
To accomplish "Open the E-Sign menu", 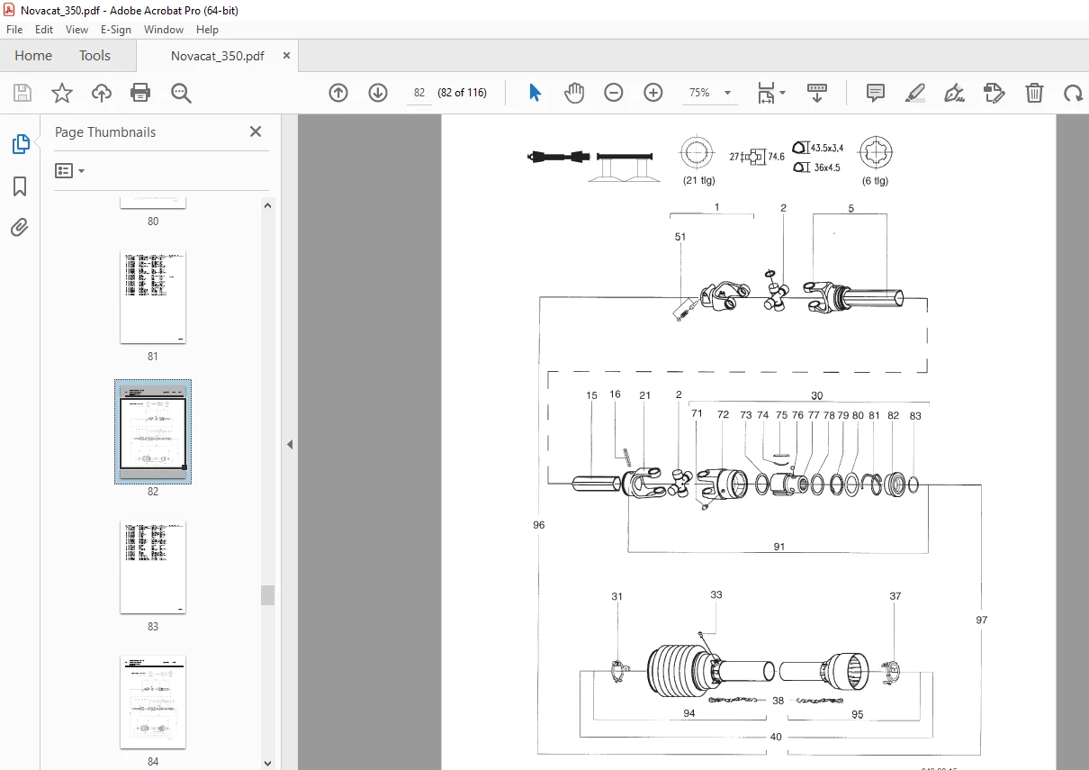I will pyautogui.click(x=116, y=30).
